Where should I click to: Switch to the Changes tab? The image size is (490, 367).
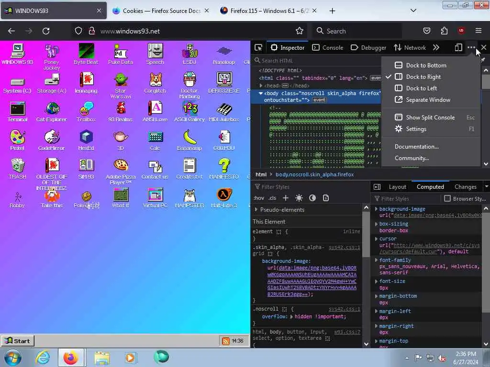pyautogui.click(x=465, y=187)
